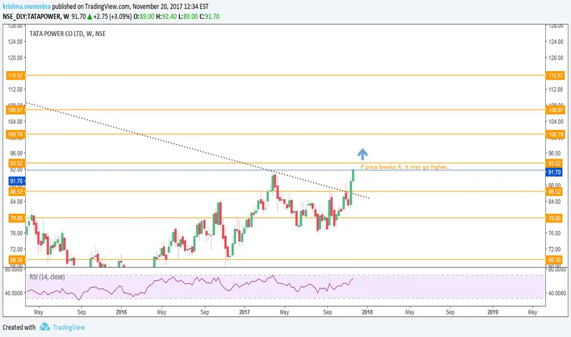Click the latest green weekly candle

pyautogui.click(x=353, y=176)
